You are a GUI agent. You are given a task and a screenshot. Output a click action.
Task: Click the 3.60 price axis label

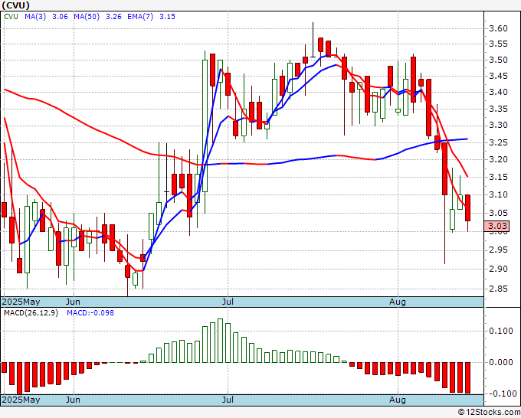pyautogui.click(x=499, y=28)
